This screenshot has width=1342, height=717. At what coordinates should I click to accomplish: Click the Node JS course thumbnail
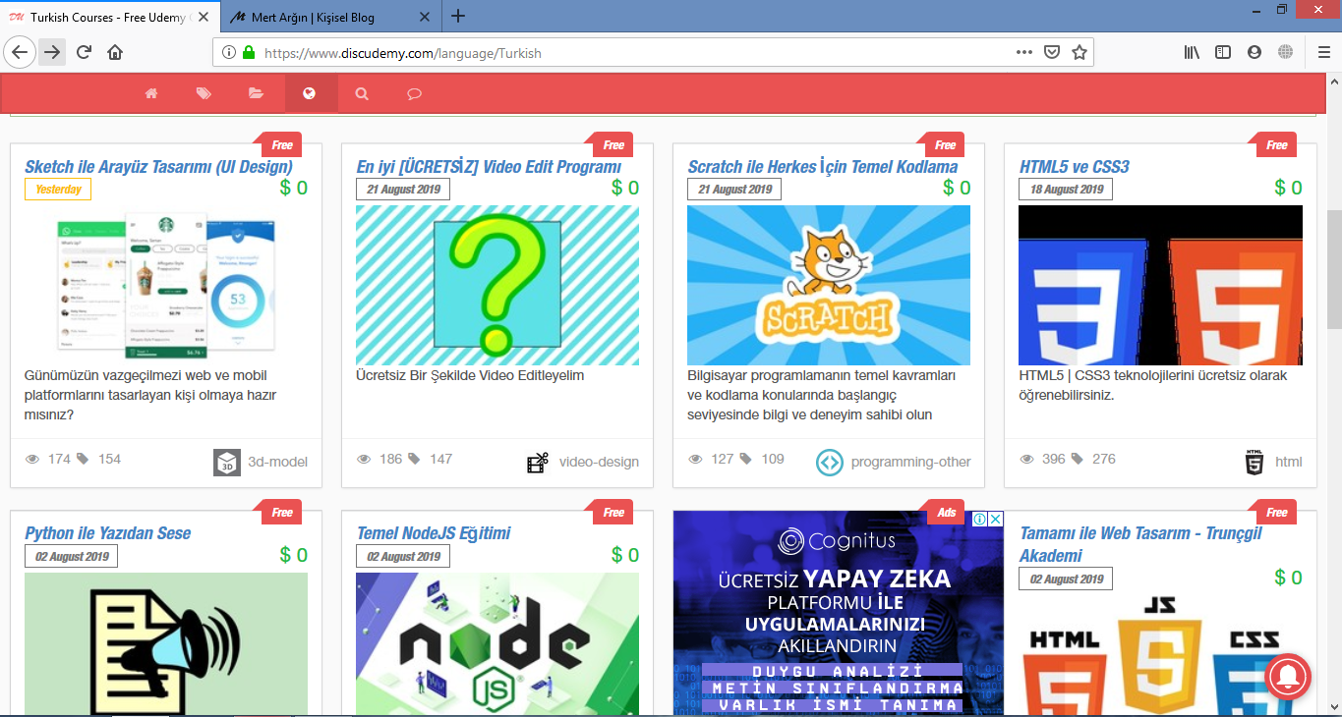[497, 643]
